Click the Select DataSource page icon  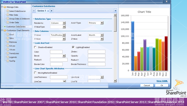8,11
